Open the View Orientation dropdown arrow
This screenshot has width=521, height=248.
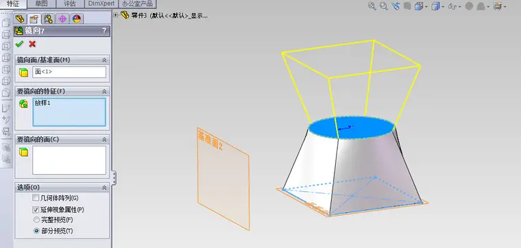tap(426, 6)
